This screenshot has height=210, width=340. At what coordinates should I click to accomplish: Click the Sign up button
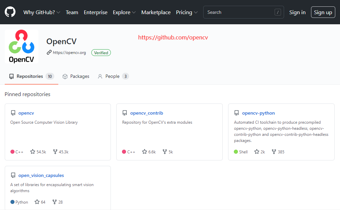323,12
